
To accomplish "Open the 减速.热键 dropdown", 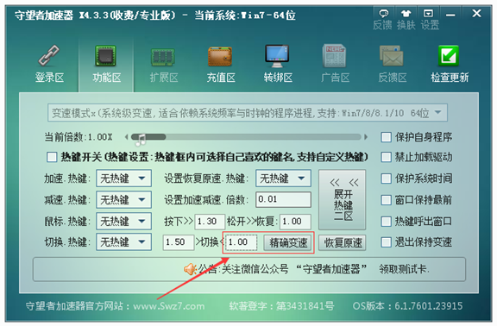I will pos(123,200).
